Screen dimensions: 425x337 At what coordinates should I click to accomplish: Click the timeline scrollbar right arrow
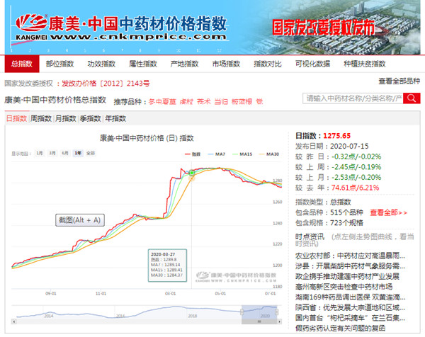tap(280, 321)
